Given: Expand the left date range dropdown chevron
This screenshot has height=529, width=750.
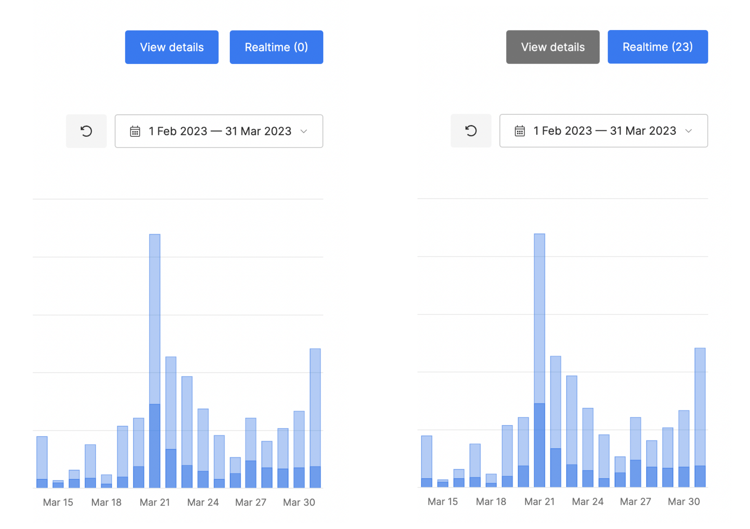Looking at the screenshot, I should click(304, 131).
